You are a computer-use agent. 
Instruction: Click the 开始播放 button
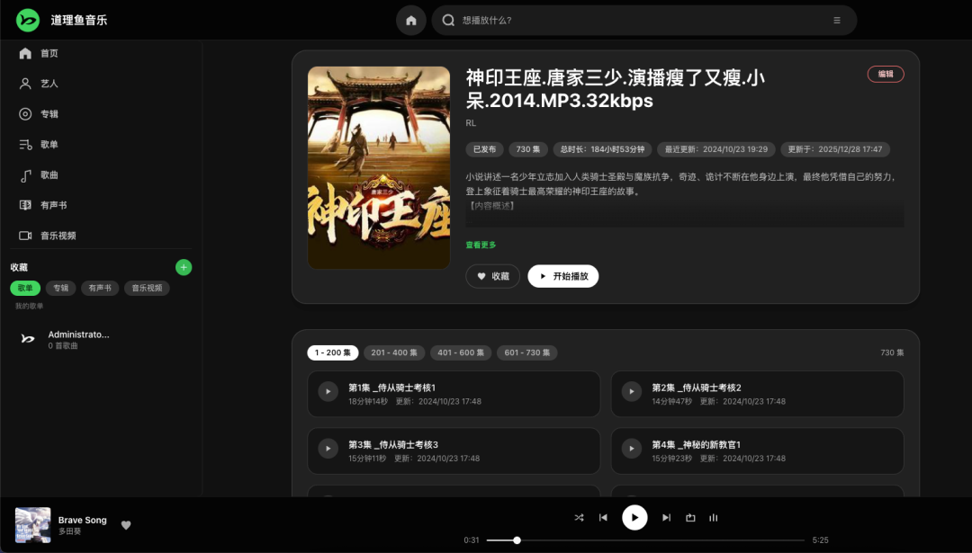563,276
